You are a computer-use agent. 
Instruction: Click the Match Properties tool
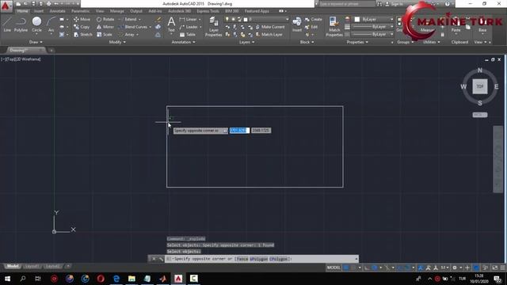[334, 26]
